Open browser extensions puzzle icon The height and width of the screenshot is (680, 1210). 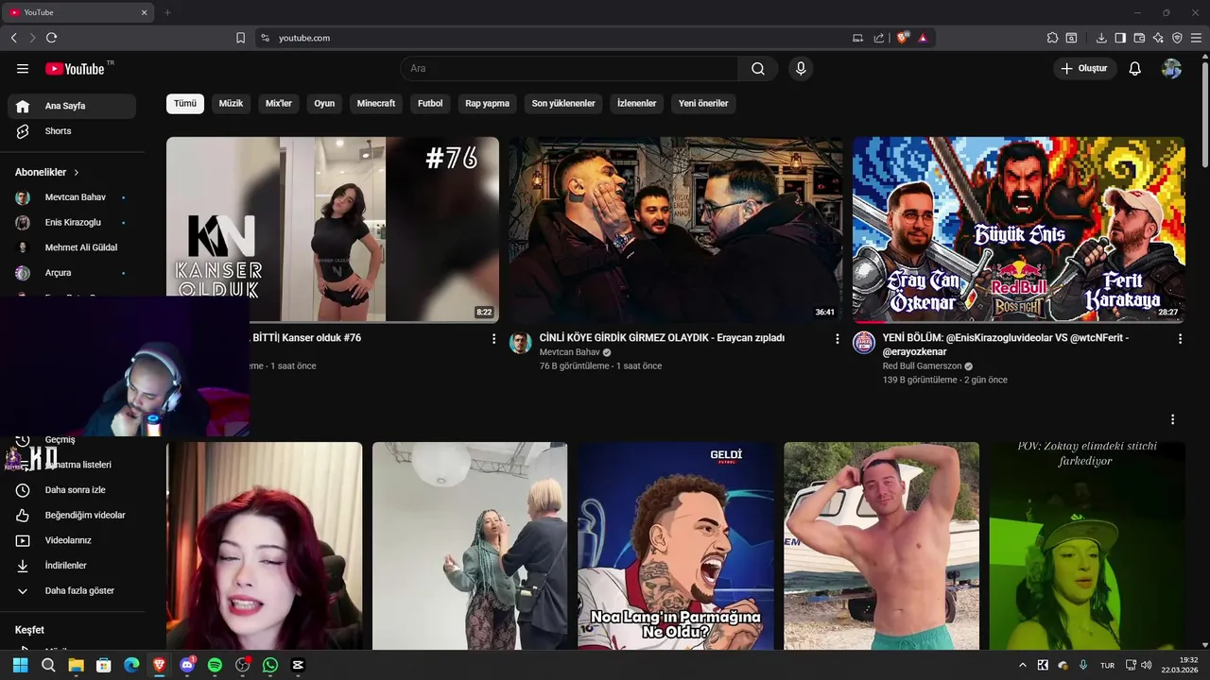click(1052, 38)
